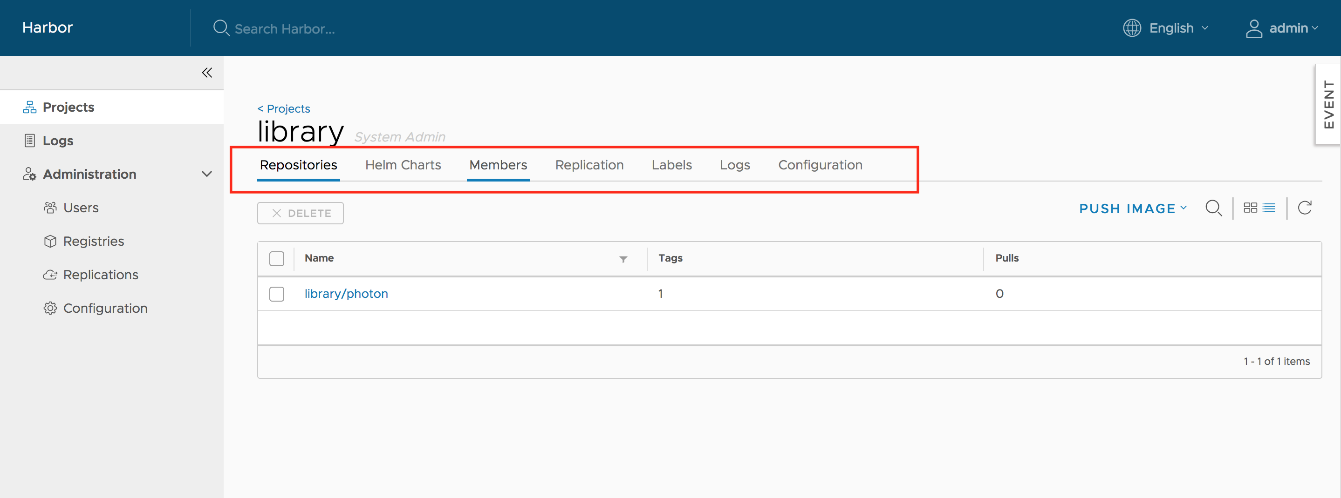Open the admin account menu
Screen dimensions: 1341x498
click(1284, 28)
